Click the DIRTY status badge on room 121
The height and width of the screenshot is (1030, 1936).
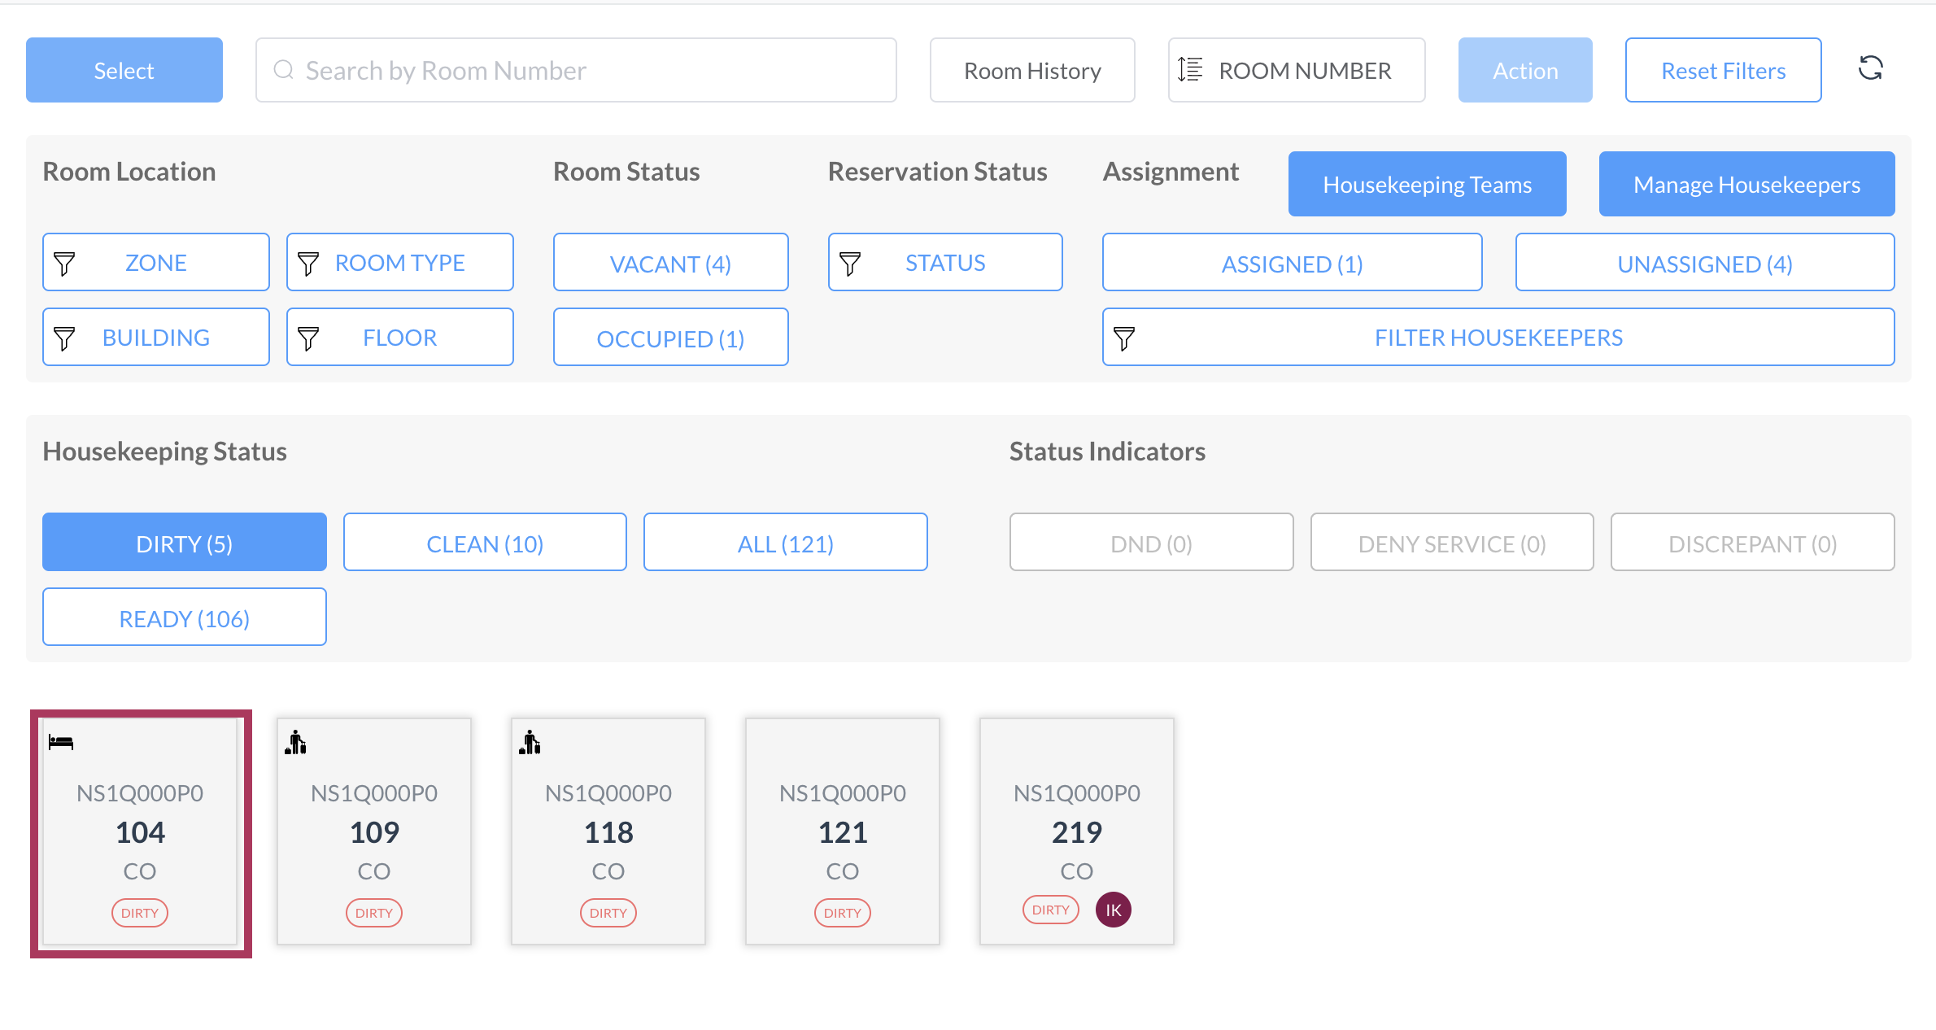[842, 913]
